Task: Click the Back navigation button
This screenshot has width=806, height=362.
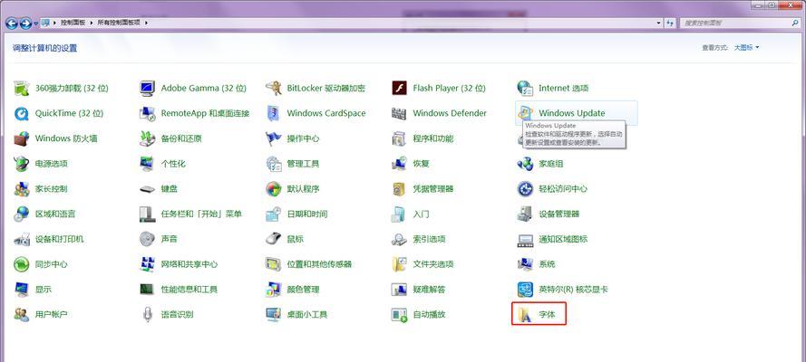Action: click(x=12, y=23)
